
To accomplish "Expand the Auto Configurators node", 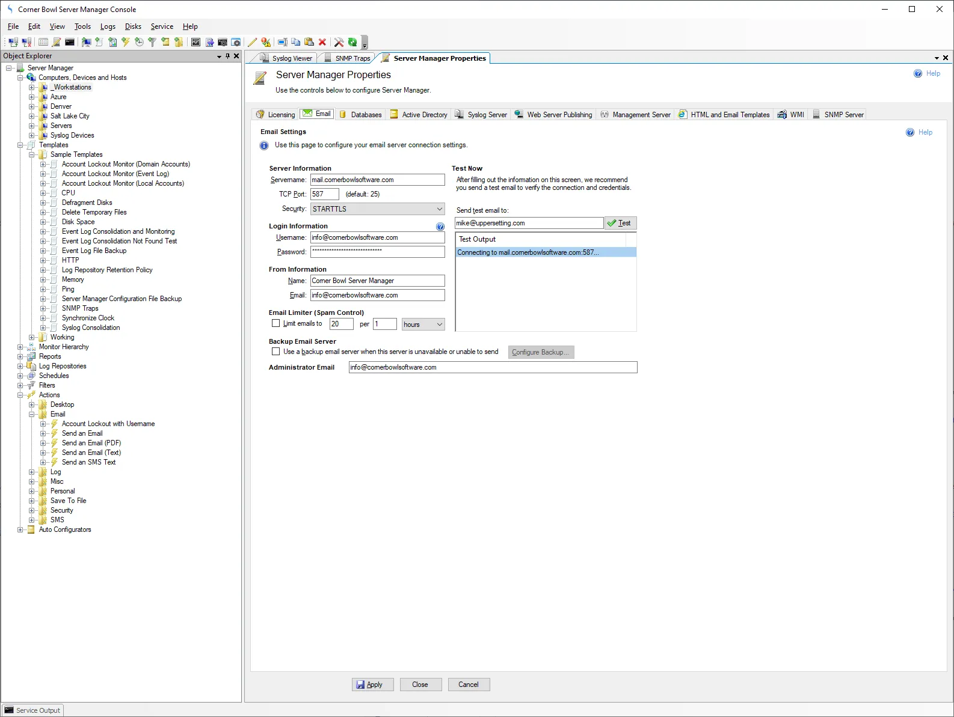I will pos(20,529).
